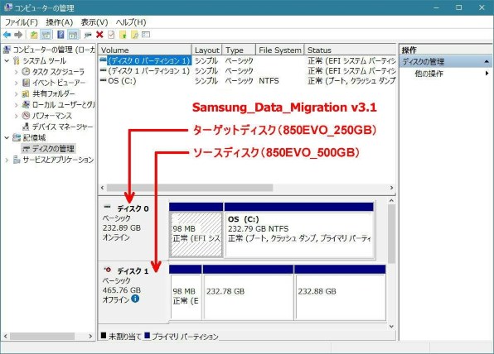
Task: Click the yellow note with green arrow icon
Action: point(123,35)
